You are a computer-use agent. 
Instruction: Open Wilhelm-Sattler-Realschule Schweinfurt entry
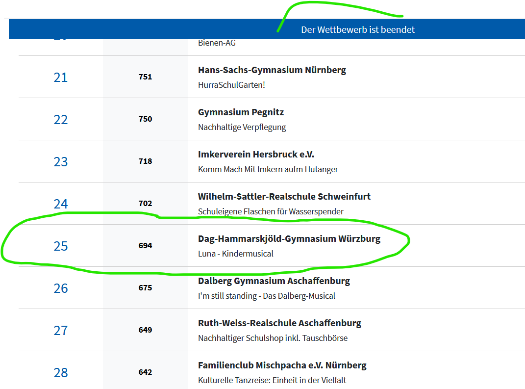tap(284, 196)
